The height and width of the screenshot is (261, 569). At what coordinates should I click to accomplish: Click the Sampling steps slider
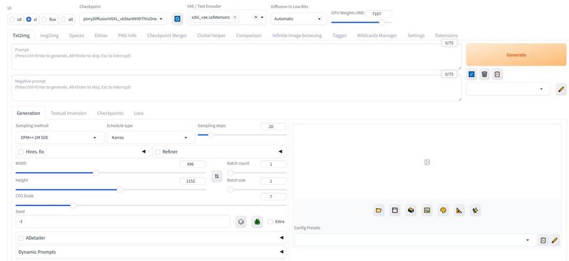242,135
